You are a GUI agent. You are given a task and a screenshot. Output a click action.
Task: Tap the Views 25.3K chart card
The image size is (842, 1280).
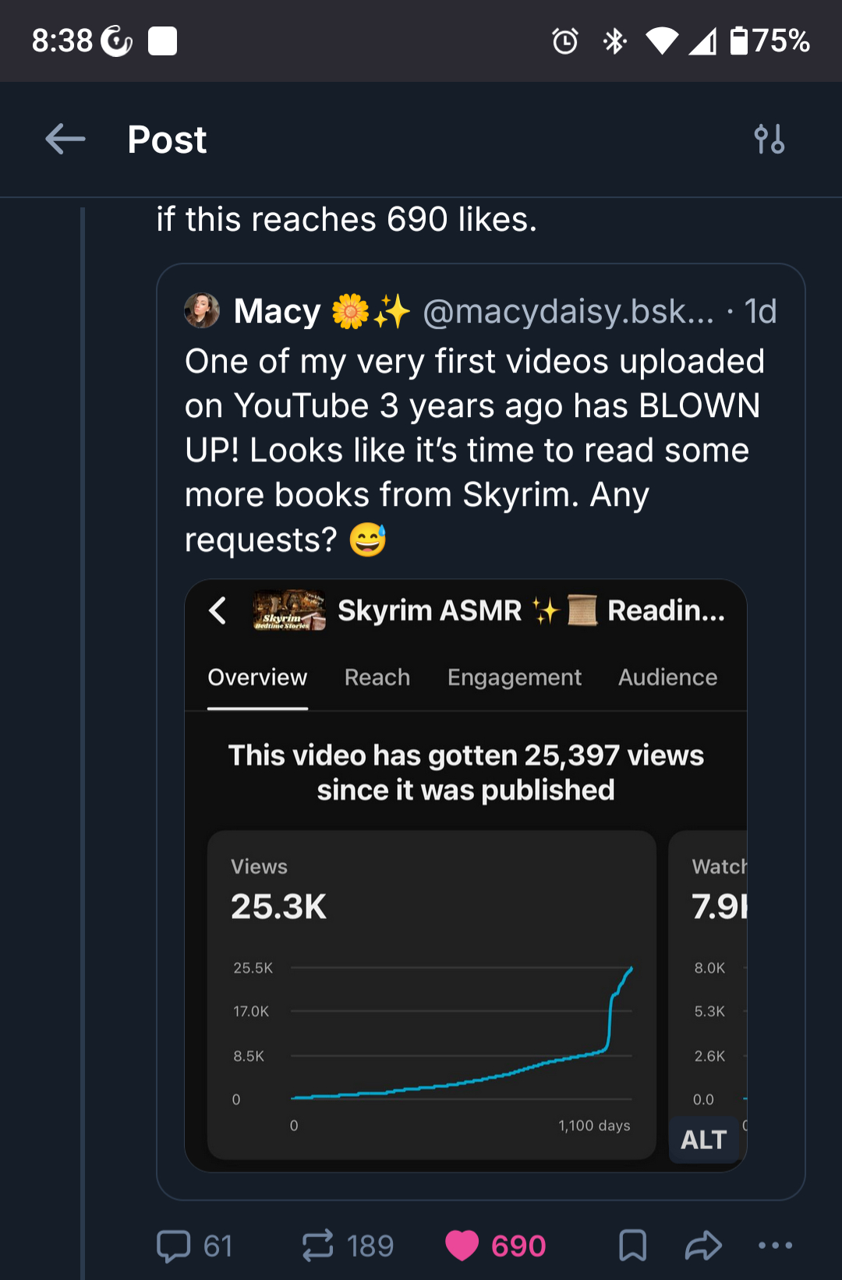pyautogui.click(x=431, y=994)
